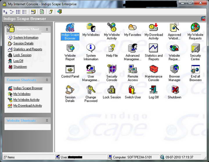Click the Log Off sidebar link

pos(18,61)
